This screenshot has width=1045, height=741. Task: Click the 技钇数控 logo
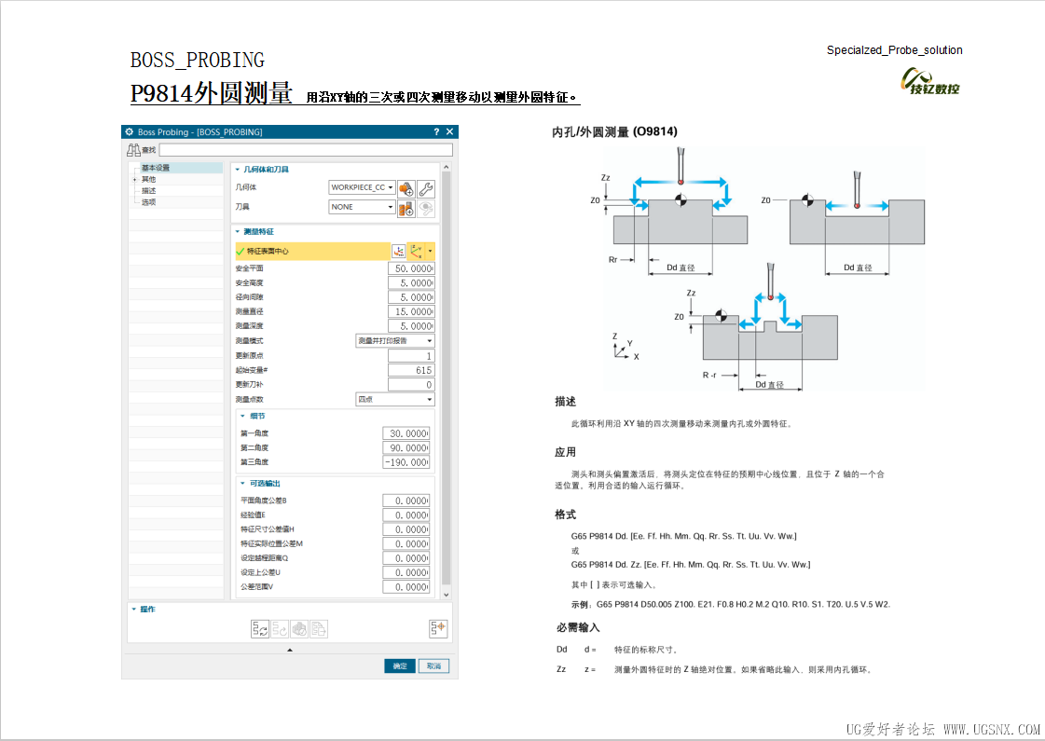point(930,82)
